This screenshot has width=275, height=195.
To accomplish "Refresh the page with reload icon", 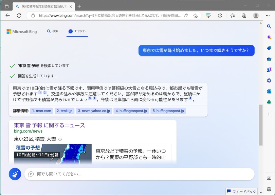I will (x=19, y=16).
